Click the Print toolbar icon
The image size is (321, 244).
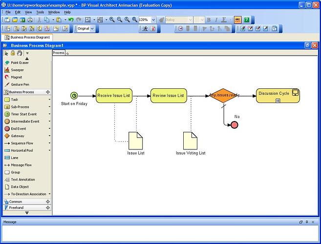[30, 20]
